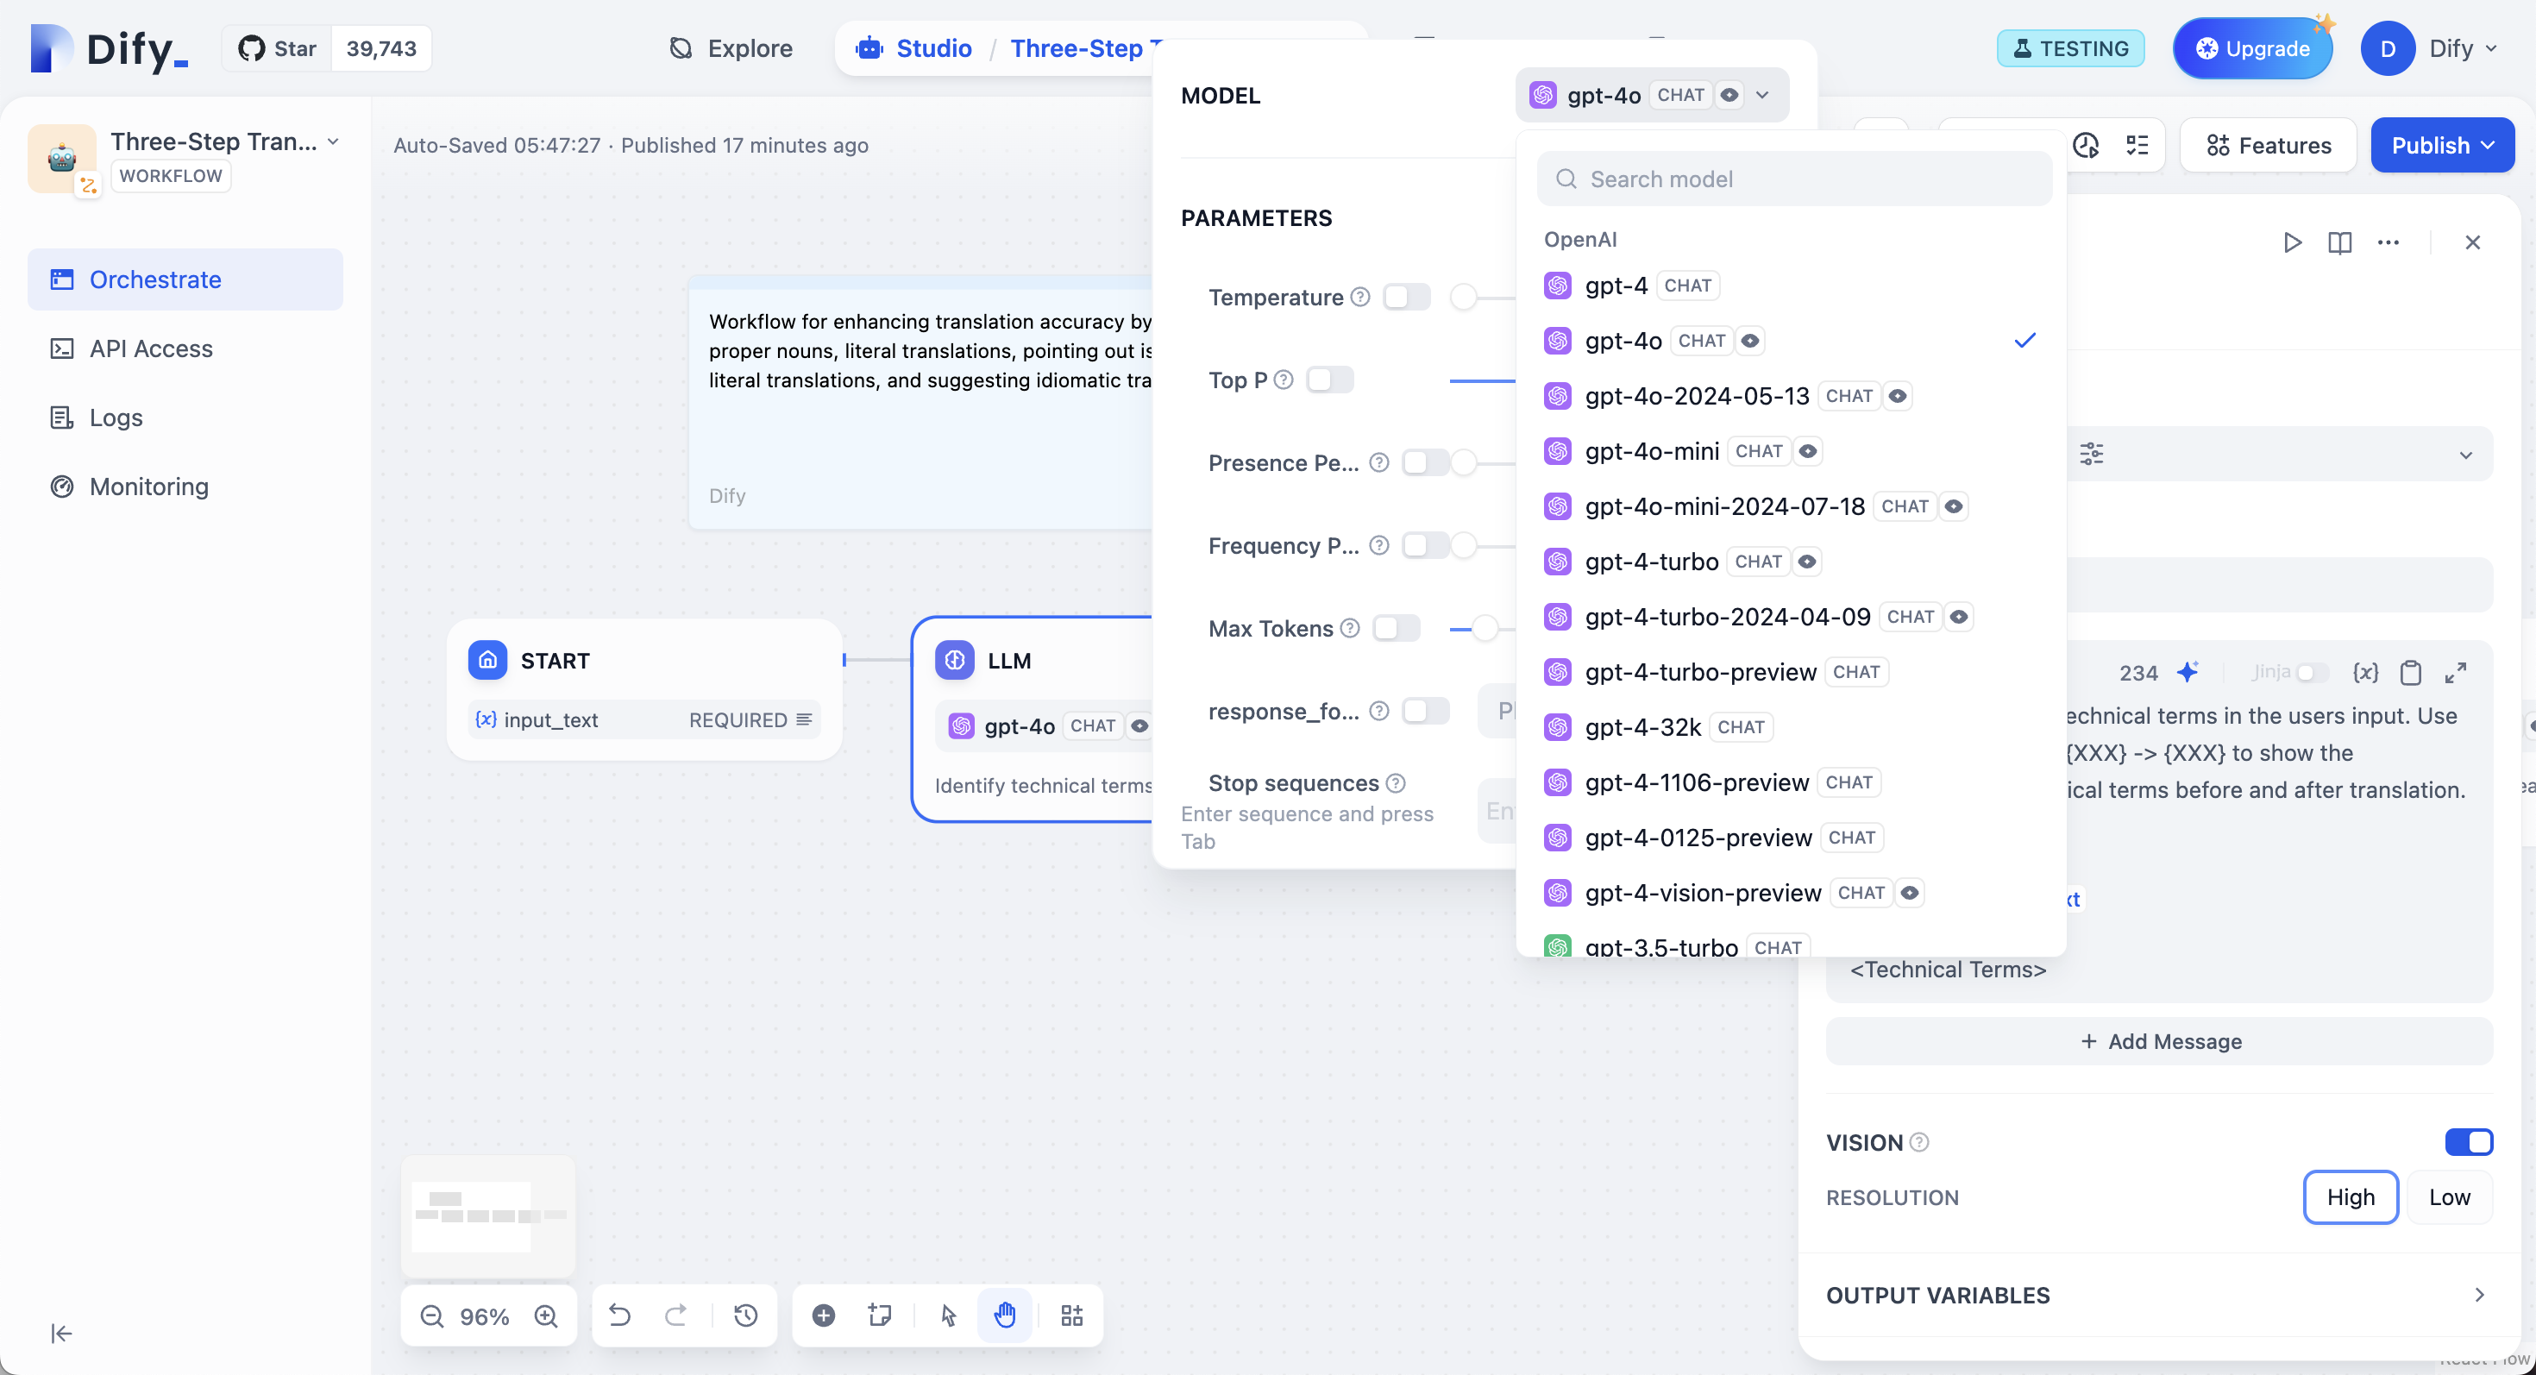The height and width of the screenshot is (1375, 2536).
Task: Expand the model field chevron in panel
Action: pos(2466,455)
